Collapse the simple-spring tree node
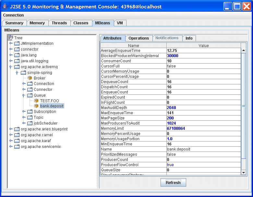 (17, 73)
